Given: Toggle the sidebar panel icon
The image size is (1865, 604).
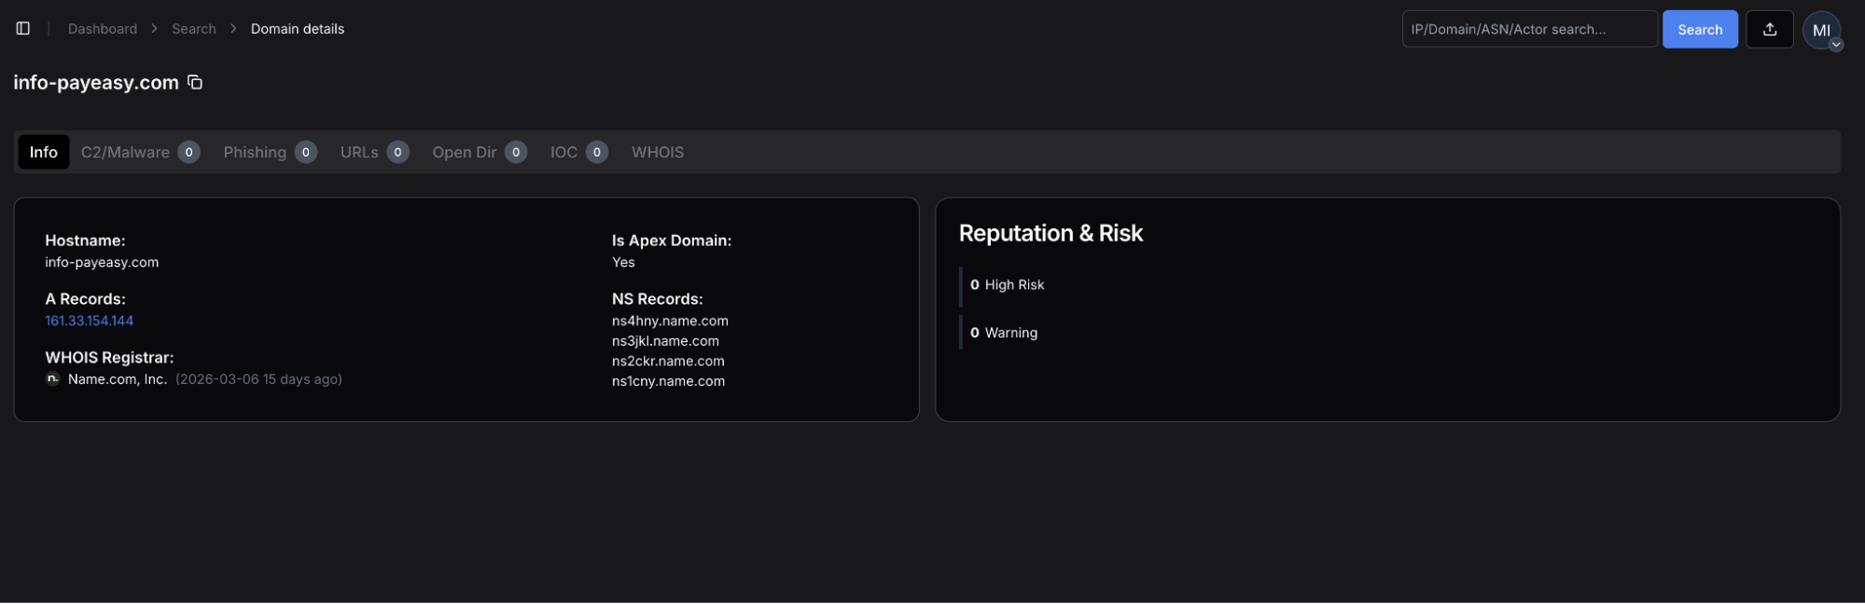Looking at the screenshot, I should pyautogui.click(x=23, y=29).
